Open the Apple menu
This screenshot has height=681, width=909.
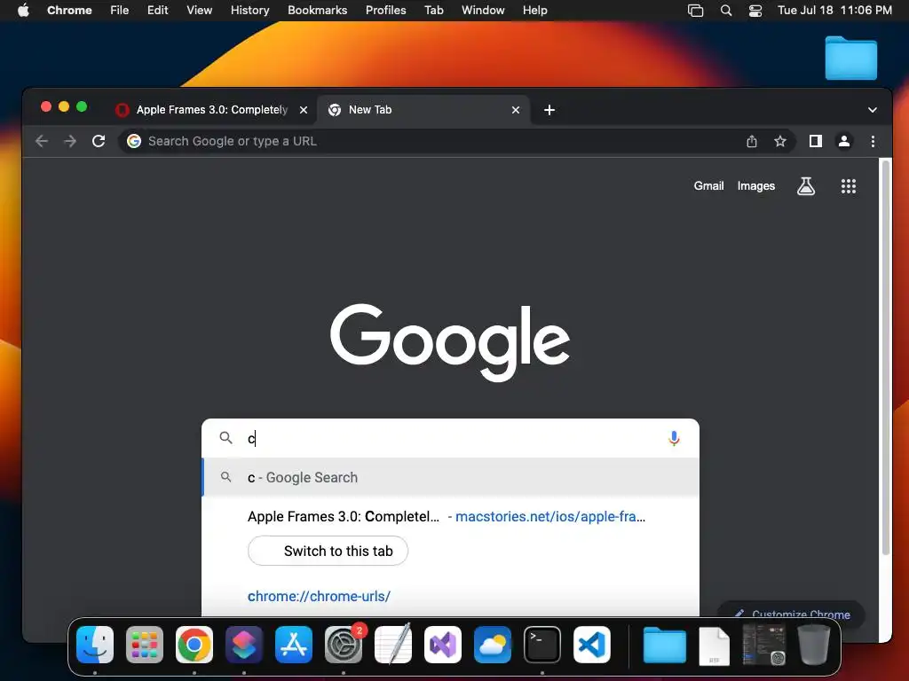point(23,11)
